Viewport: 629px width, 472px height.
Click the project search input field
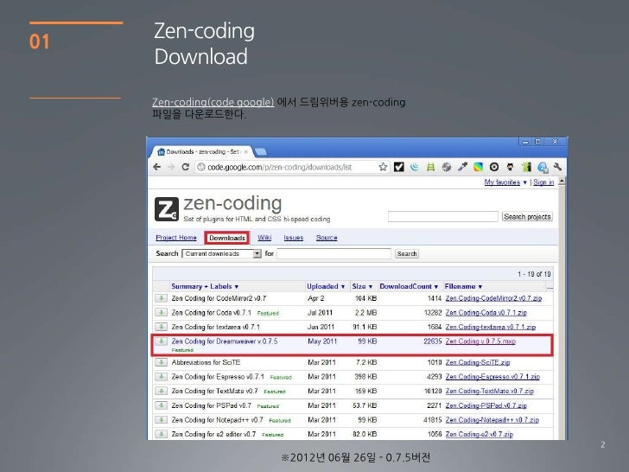point(443,217)
